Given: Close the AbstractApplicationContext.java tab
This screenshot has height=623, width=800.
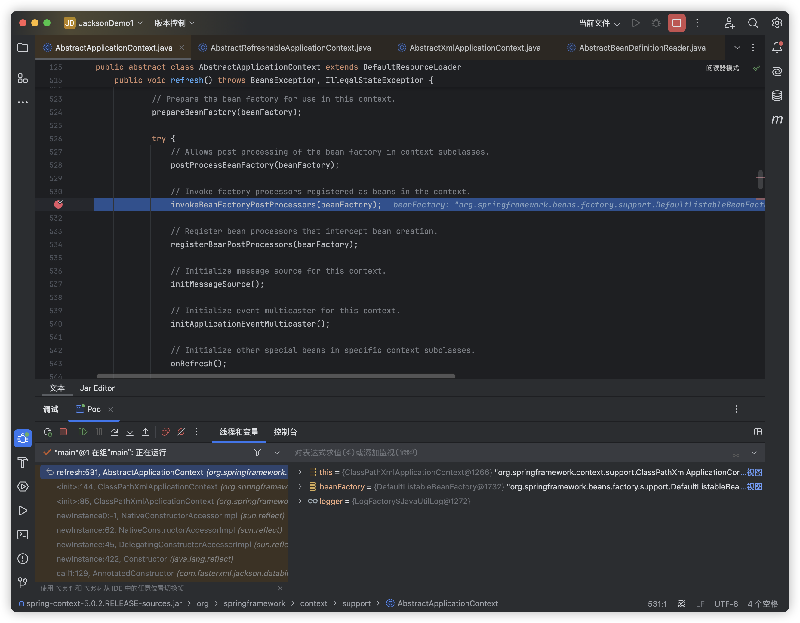Looking at the screenshot, I should 182,48.
